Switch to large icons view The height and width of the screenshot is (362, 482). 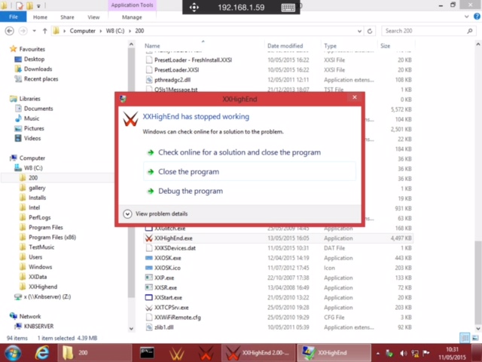pos(475,338)
